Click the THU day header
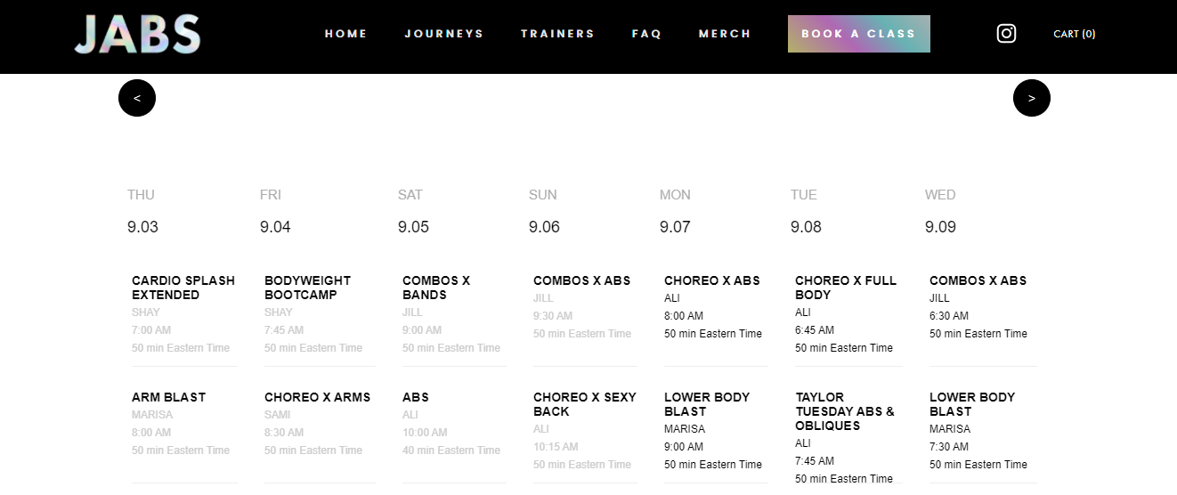Screen dimensions: 1177x495 pyautogui.click(x=141, y=195)
